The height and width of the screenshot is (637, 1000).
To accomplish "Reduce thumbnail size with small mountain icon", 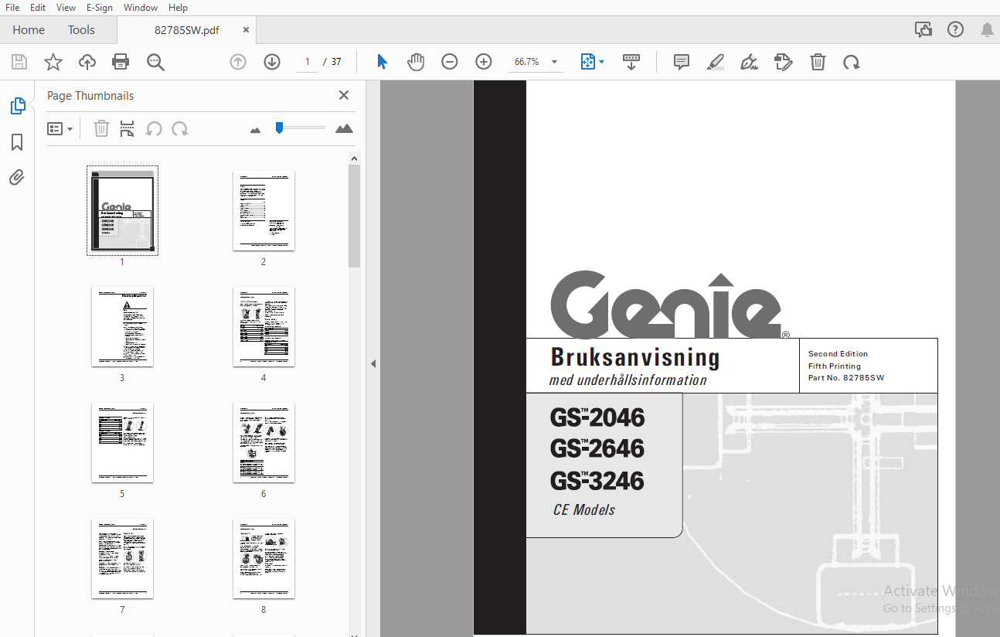I will pos(256,130).
